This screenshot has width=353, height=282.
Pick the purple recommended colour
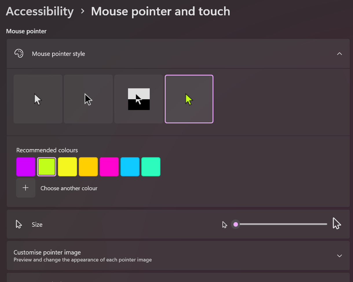[x=26, y=167]
